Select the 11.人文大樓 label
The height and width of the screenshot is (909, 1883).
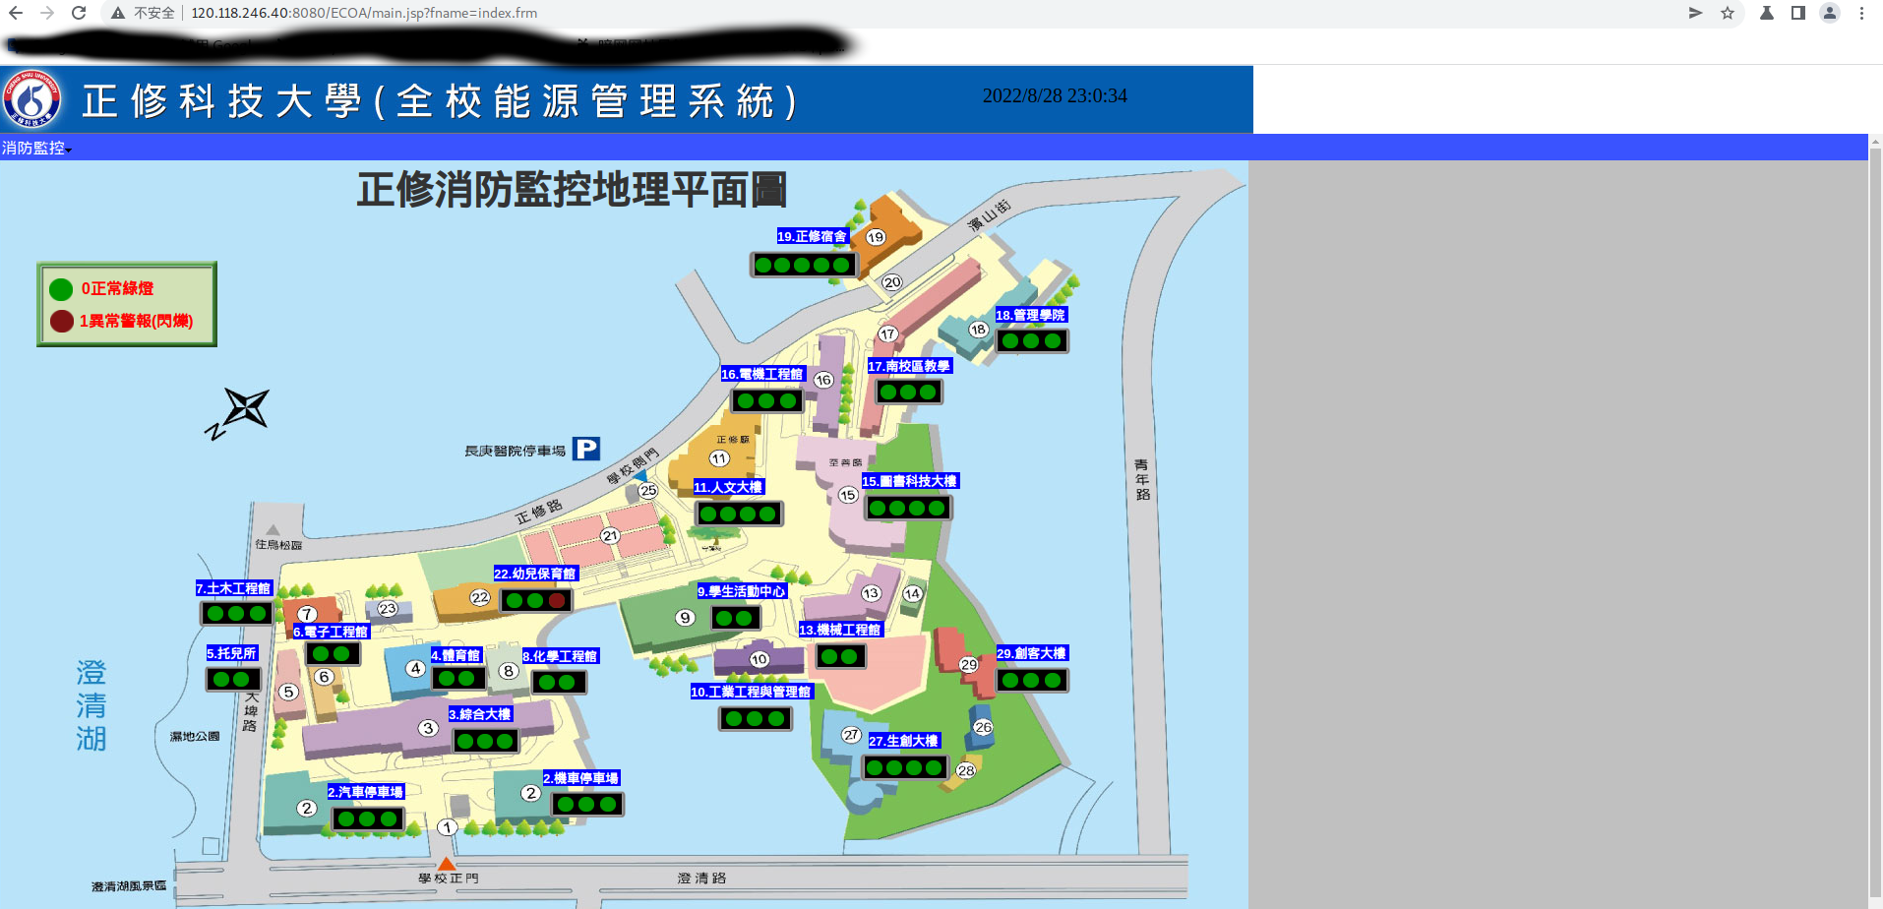click(x=729, y=487)
